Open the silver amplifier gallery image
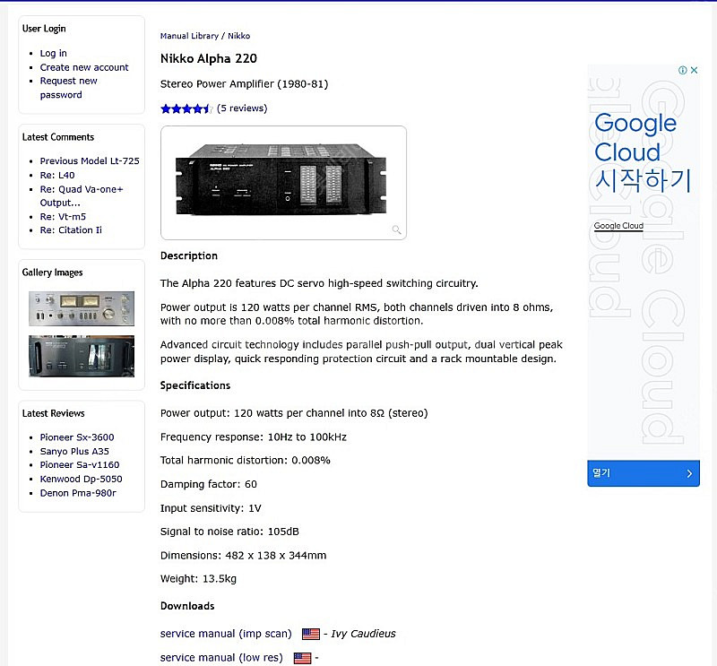The height and width of the screenshot is (666, 717). pyautogui.click(x=82, y=308)
